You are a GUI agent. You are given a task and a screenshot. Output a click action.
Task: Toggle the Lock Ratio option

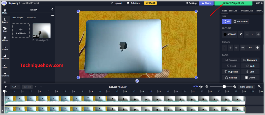(240, 21)
